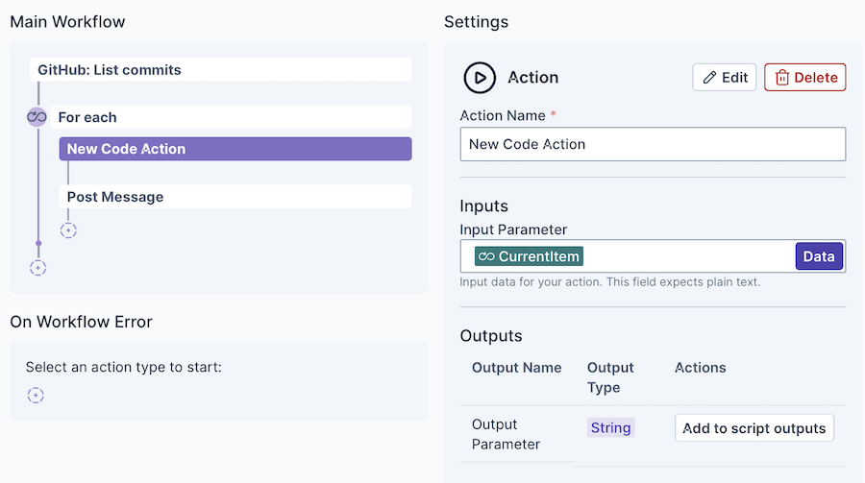Click the For each loop icon

click(37, 117)
